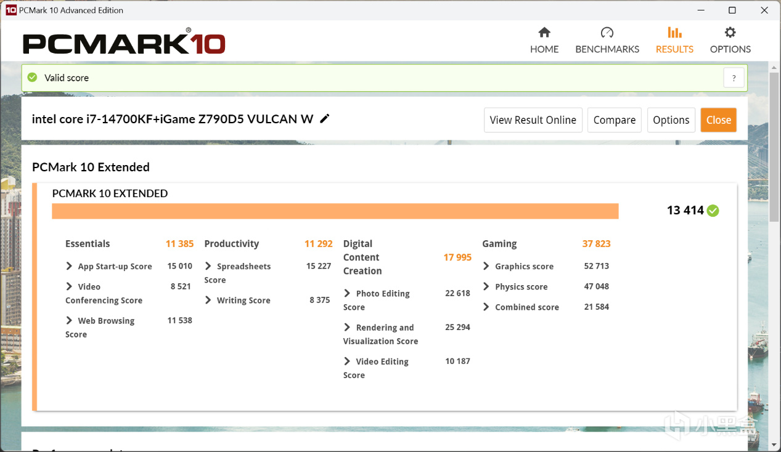
Task: Click the PCMARK10 logo
Action: 124,42
